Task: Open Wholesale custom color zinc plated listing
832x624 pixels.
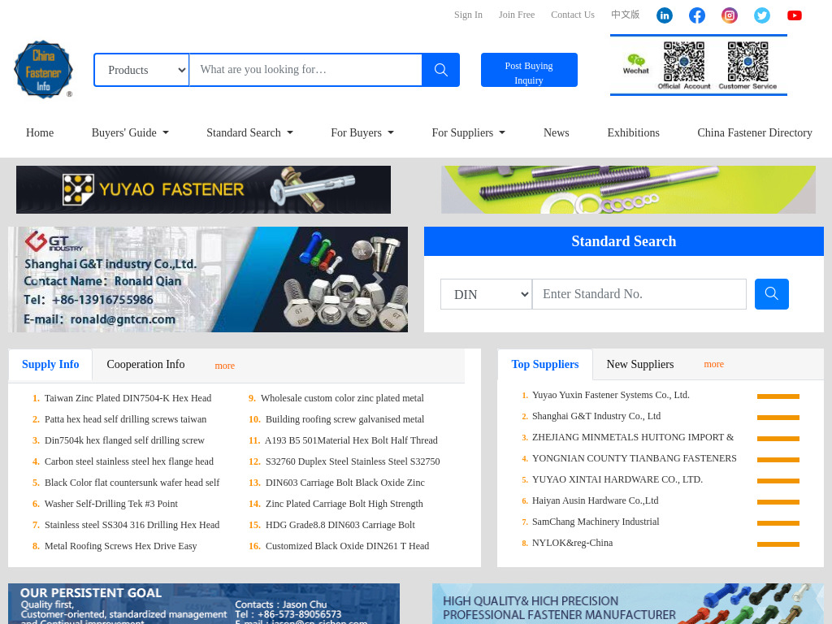Action: 342,398
